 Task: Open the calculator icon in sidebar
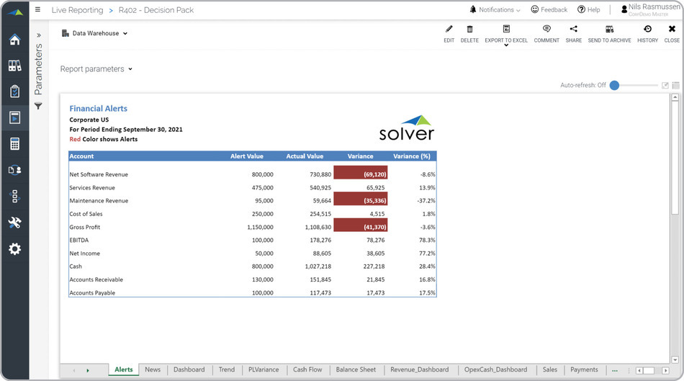pos(14,144)
